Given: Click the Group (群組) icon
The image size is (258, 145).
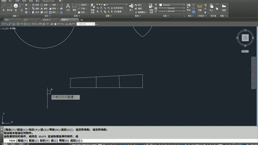Looking at the screenshot, I should (189, 7).
